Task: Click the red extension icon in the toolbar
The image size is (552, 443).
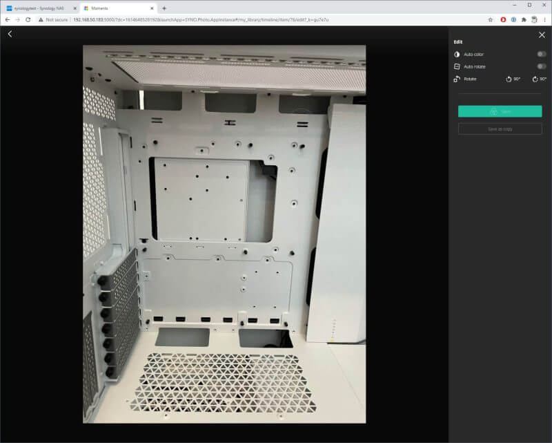Action: [502, 19]
